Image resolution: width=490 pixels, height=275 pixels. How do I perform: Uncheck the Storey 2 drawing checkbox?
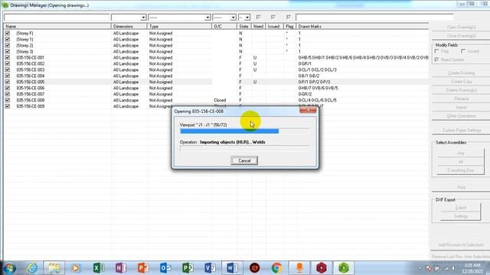[8, 45]
